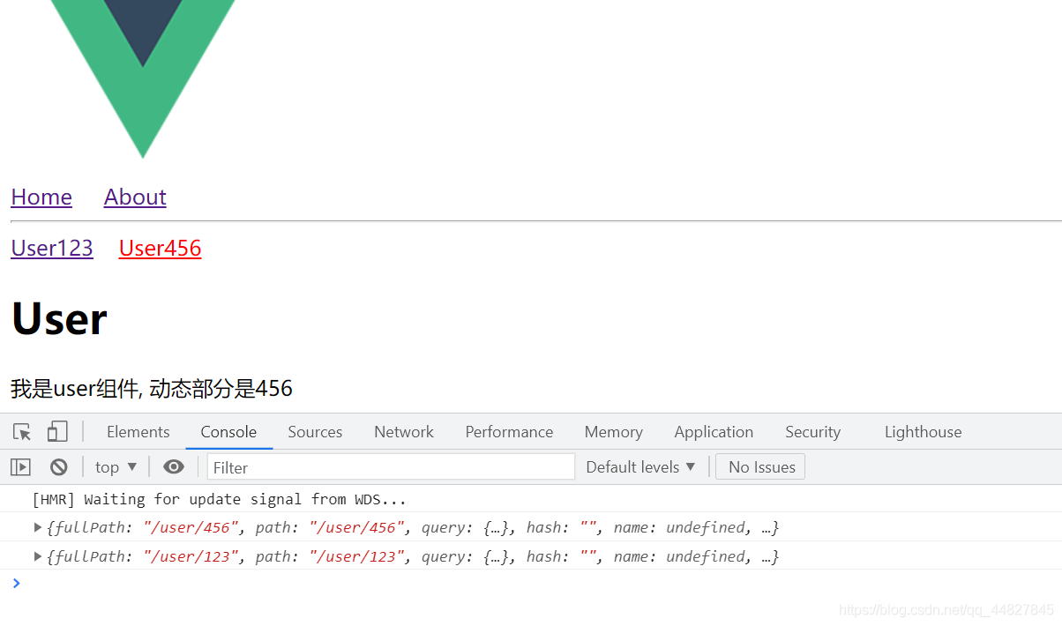
Task: Clear the console with the block icon
Action: (59, 467)
